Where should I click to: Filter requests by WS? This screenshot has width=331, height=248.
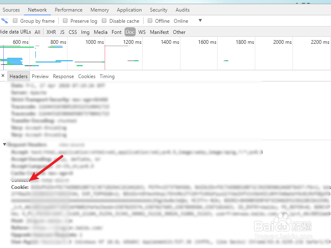[142, 32]
